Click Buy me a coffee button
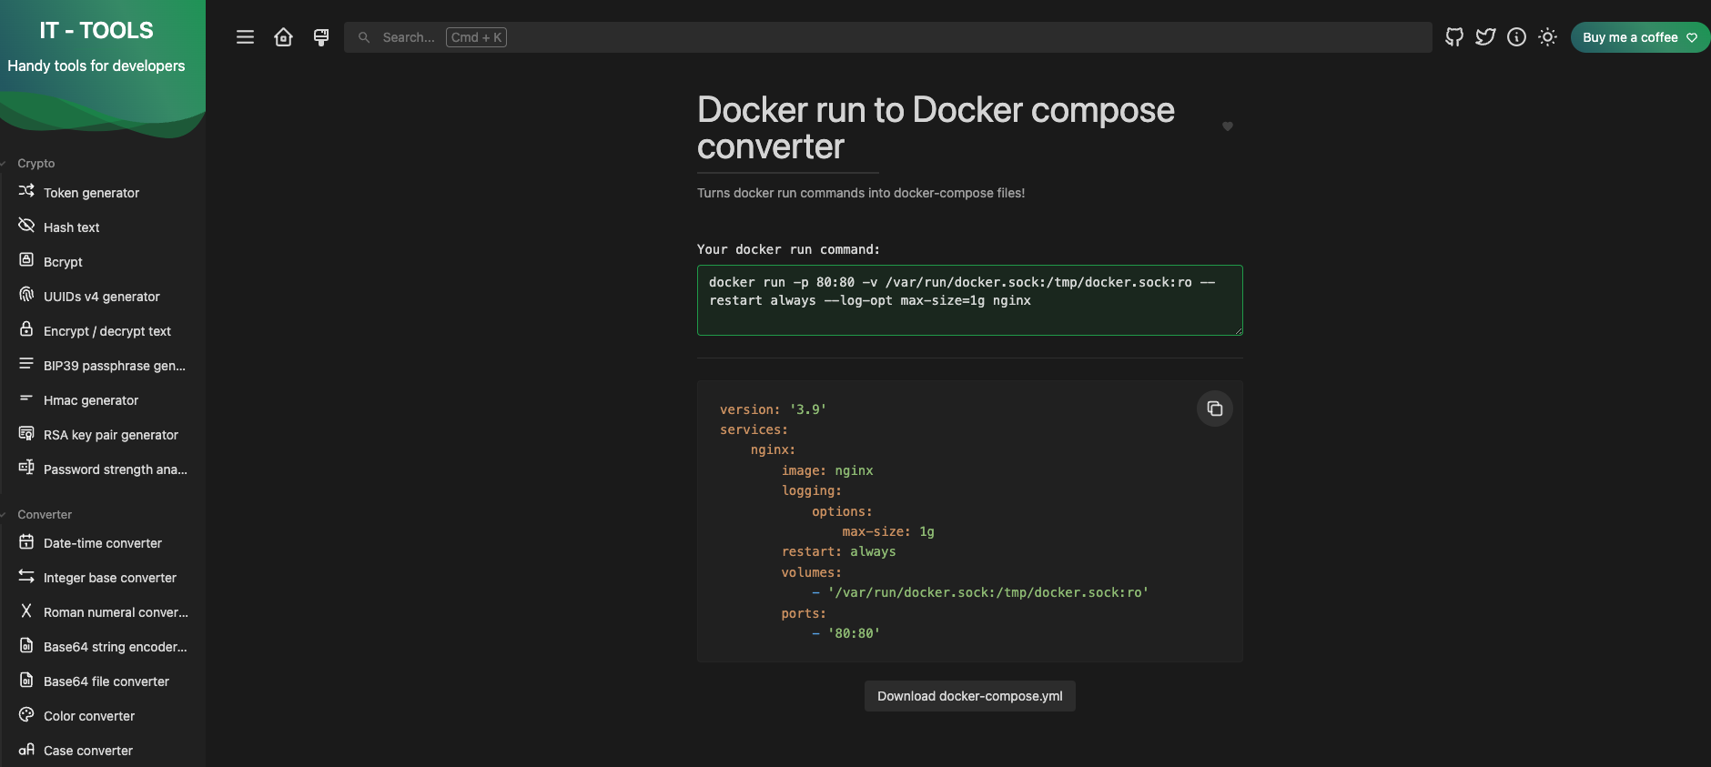The height and width of the screenshot is (767, 1711). click(x=1639, y=37)
